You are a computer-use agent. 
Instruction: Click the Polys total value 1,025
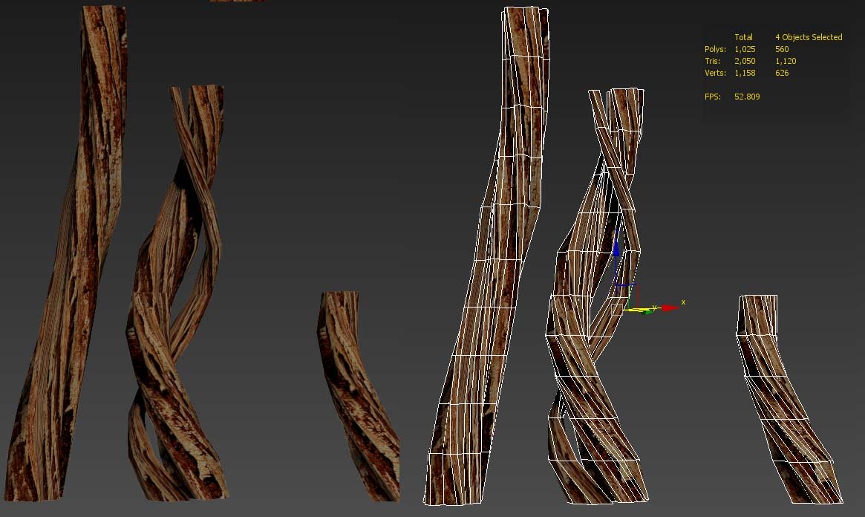point(745,49)
